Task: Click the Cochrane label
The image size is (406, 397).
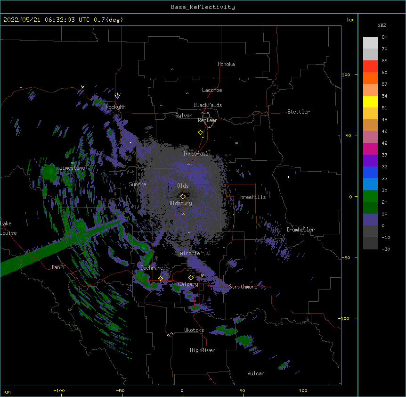Action: tap(152, 268)
